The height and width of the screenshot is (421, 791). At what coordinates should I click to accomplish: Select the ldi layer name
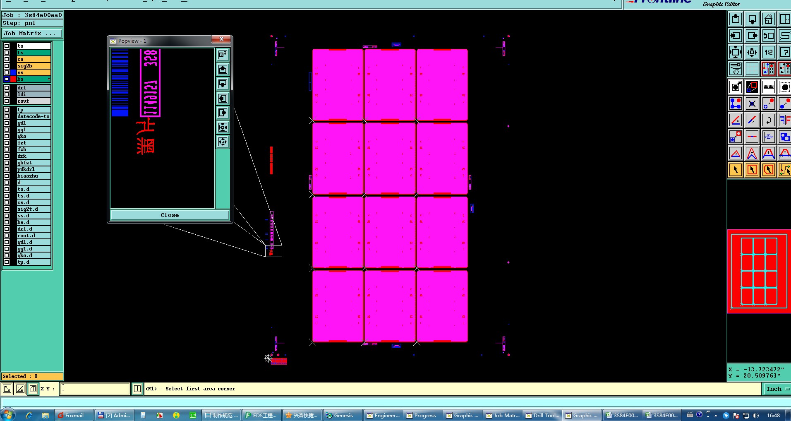click(x=34, y=94)
